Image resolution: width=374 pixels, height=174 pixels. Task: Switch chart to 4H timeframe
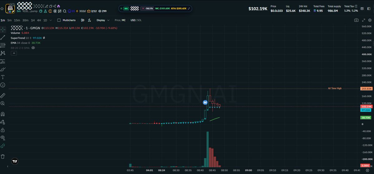(x=39, y=20)
